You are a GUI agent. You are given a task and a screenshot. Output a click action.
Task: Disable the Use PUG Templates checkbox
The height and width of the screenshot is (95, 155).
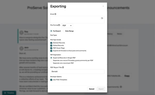(51, 80)
